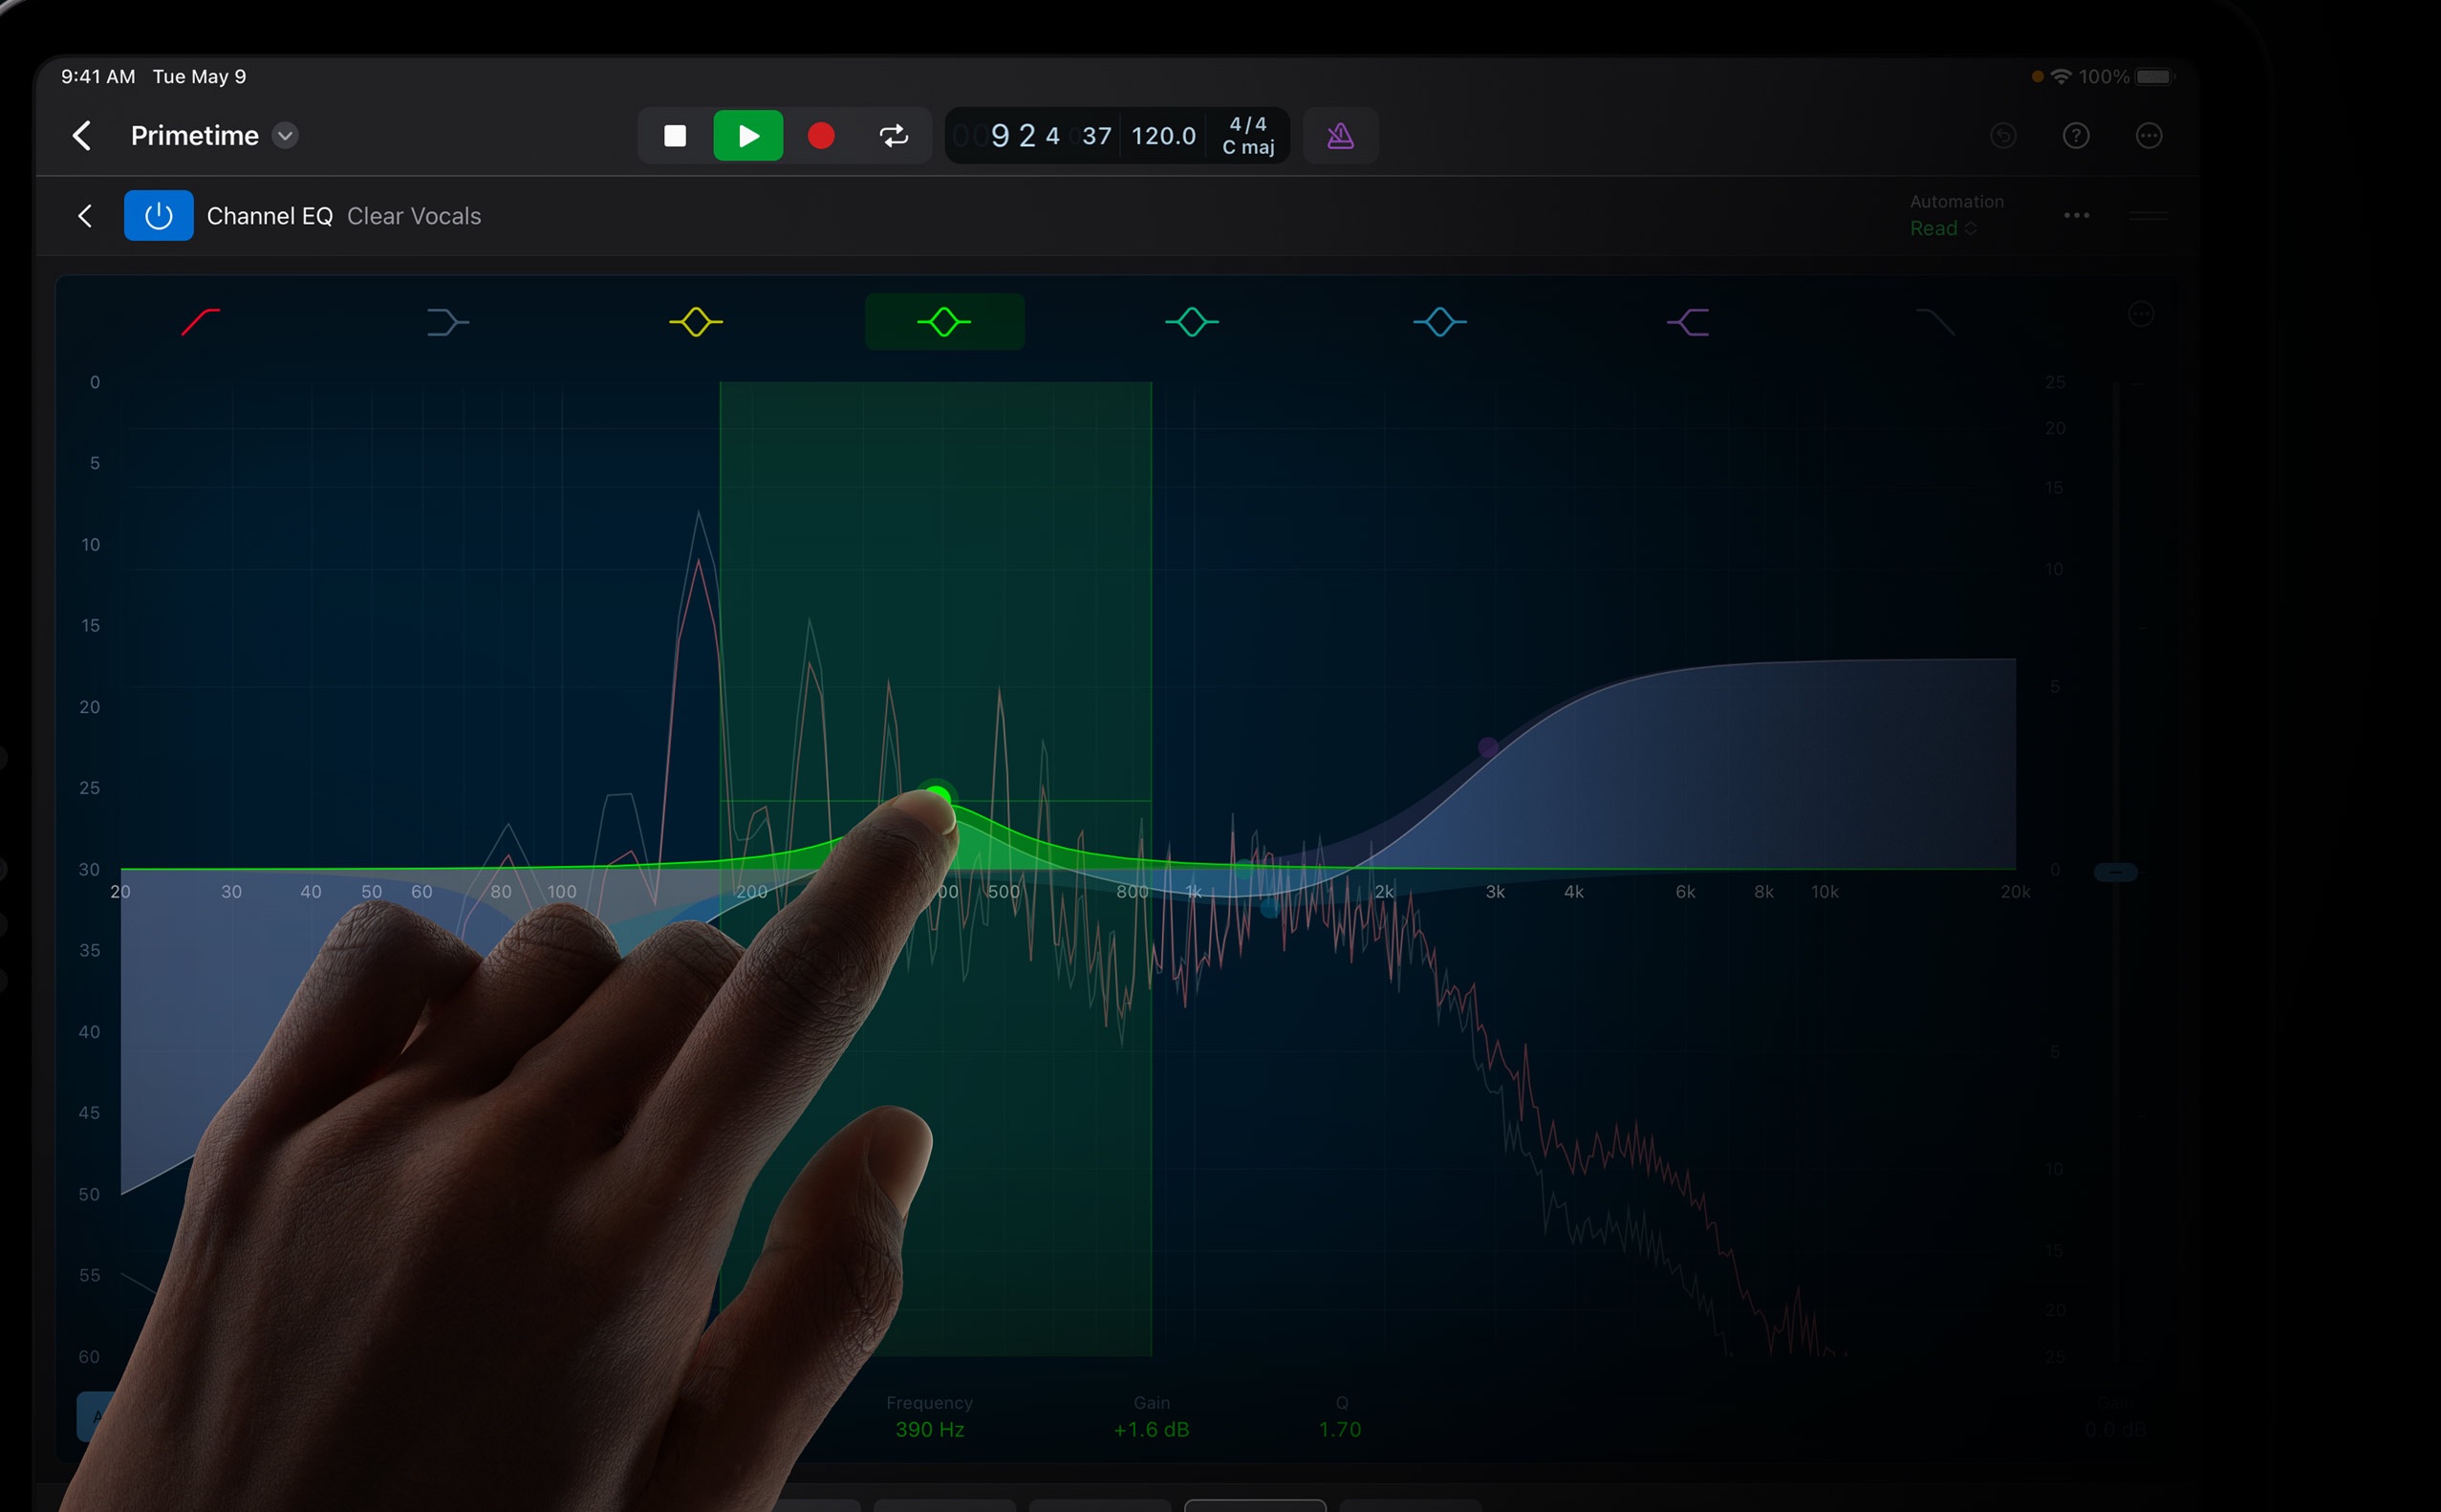Enable the grey low shelf band
The height and width of the screenshot is (1512, 2441).
(x=448, y=322)
